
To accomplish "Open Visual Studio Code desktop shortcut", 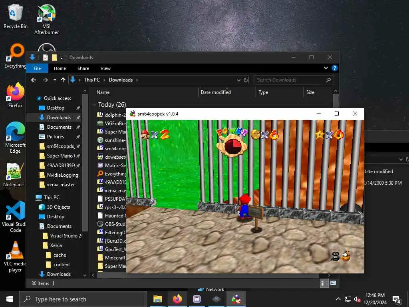I will click(14, 217).
